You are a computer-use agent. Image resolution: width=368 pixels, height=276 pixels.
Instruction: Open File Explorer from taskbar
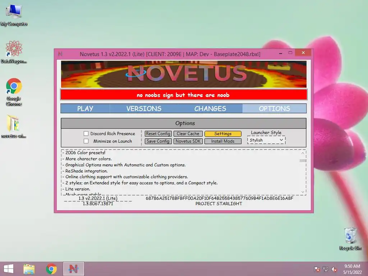[29, 269]
